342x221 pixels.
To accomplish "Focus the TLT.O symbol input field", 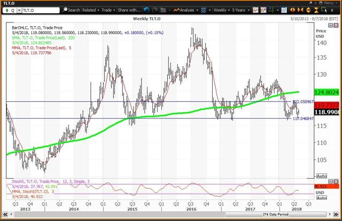I will point(41,10).
